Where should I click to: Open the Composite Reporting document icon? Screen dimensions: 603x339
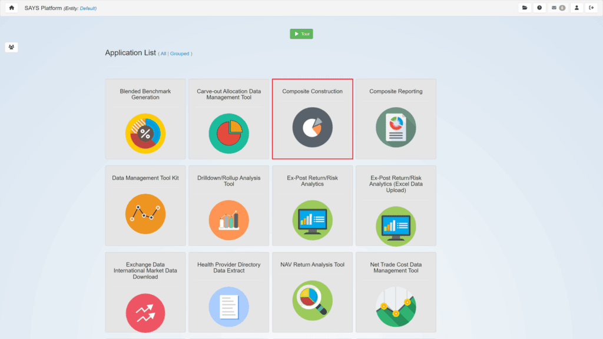click(x=396, y=128)
